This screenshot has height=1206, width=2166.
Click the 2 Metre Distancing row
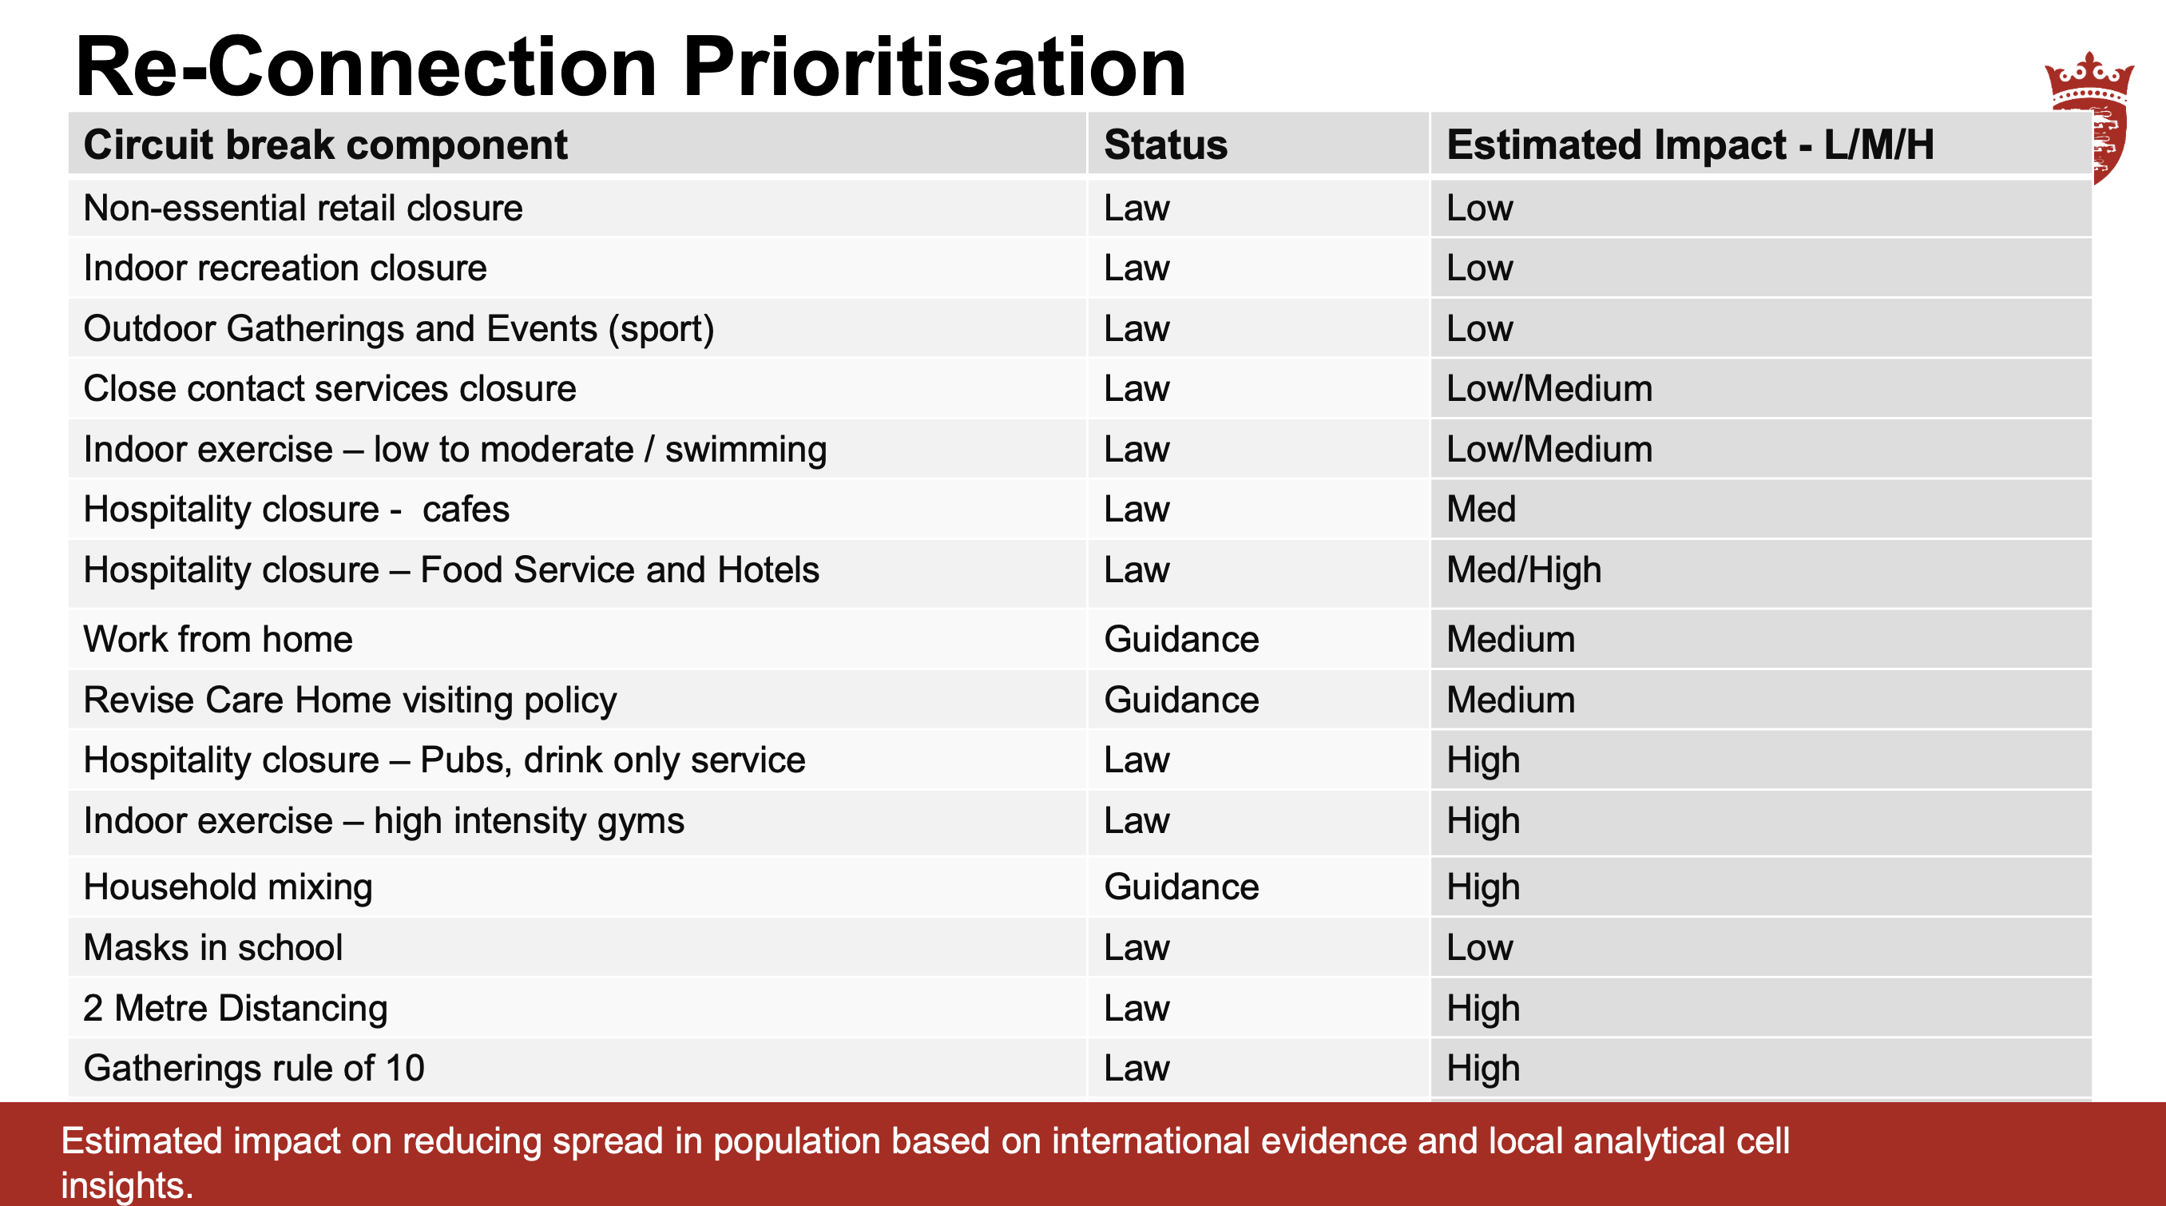[x=1080, y=1007]
